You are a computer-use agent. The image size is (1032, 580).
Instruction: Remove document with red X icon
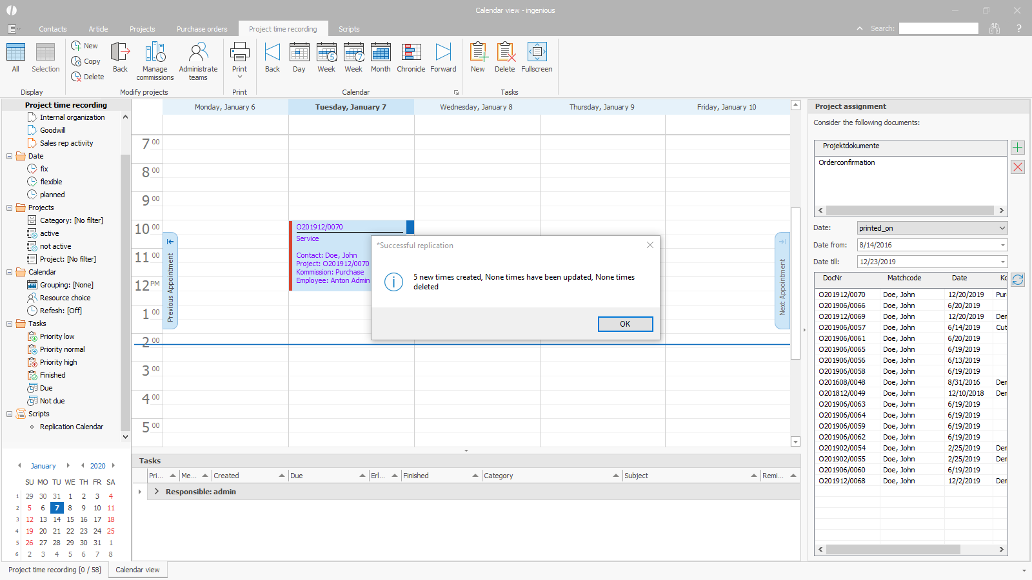point(1018,167)
